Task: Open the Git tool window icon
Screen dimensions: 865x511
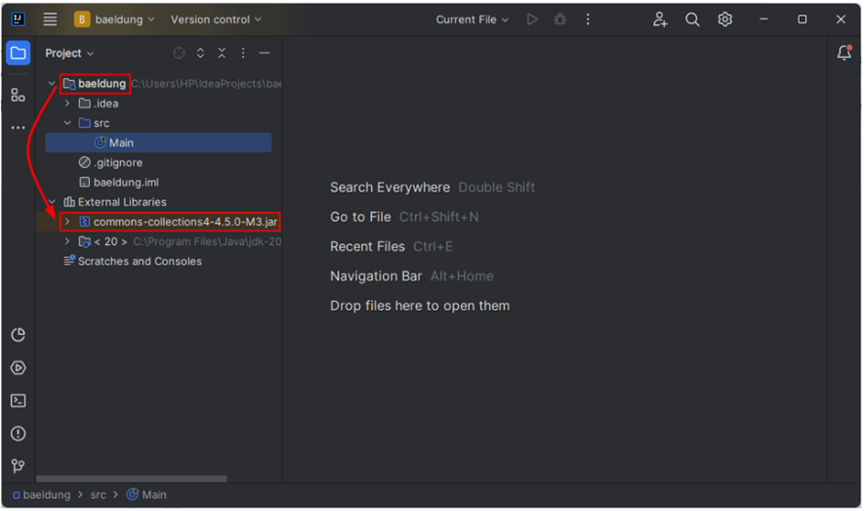Action: pos(18,466)
